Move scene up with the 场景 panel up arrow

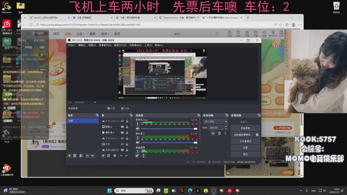point(87,156)
